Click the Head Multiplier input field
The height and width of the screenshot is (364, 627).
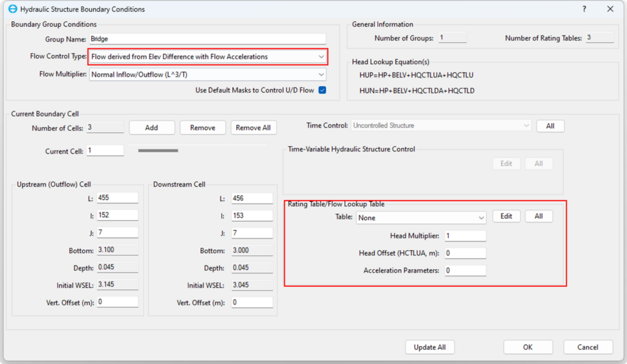[x=465, y=236]
